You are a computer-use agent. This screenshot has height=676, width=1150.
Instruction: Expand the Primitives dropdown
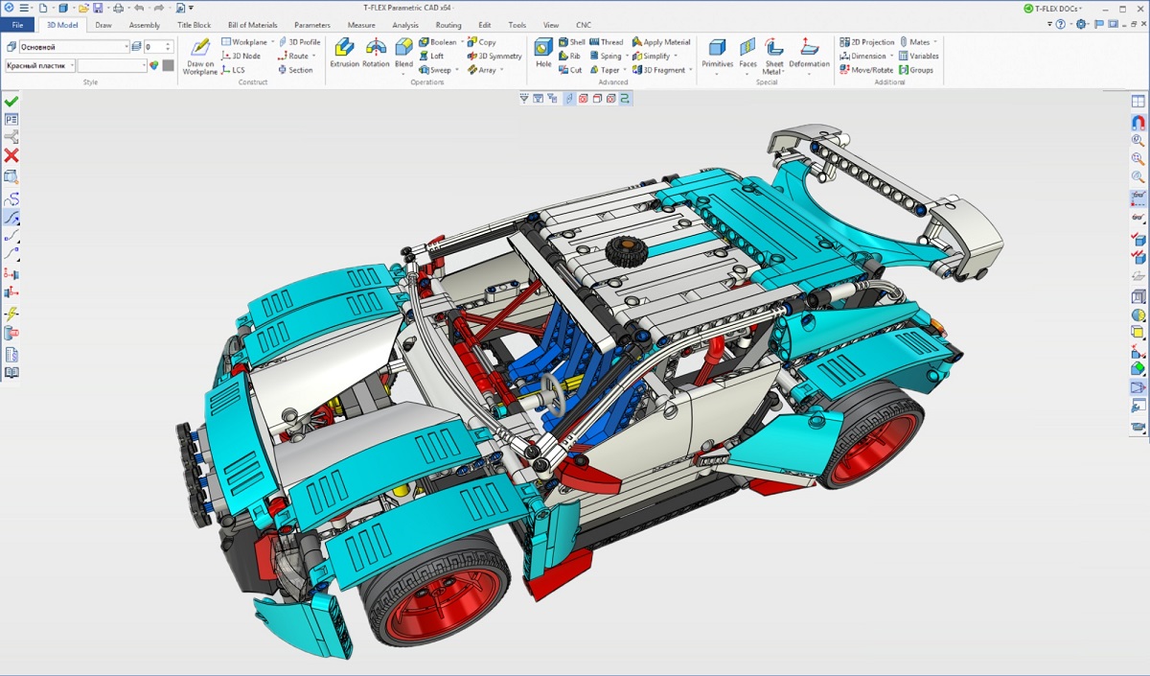tap(717, 72)
